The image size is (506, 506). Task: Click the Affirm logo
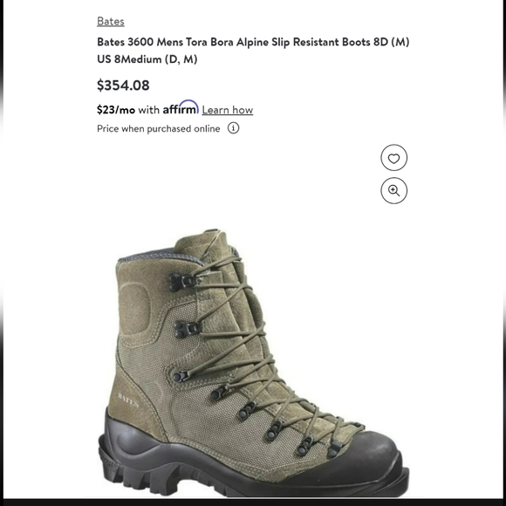[x=181, y=108]
